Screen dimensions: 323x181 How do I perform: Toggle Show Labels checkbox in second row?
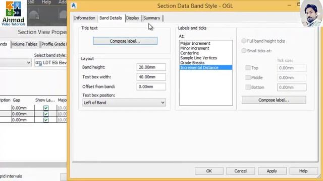[46, 114]
